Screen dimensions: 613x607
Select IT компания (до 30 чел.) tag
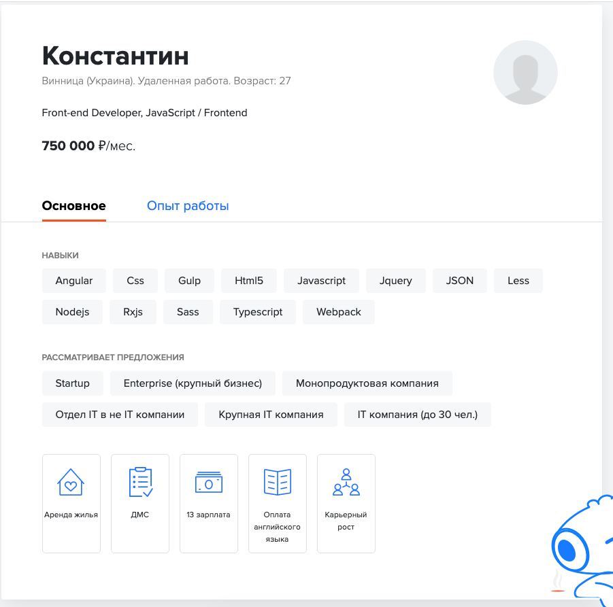coord(418,415)
